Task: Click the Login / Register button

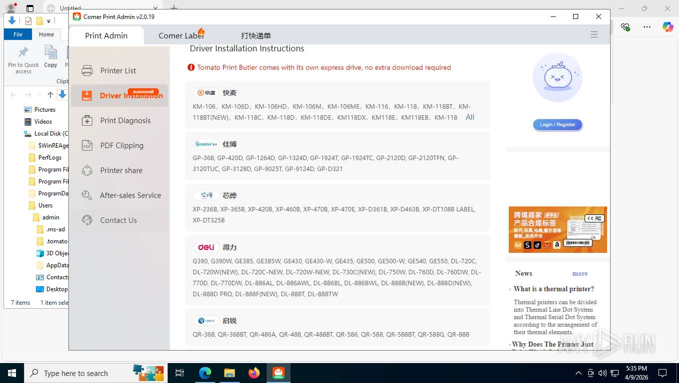Action: tap(558, 125)
